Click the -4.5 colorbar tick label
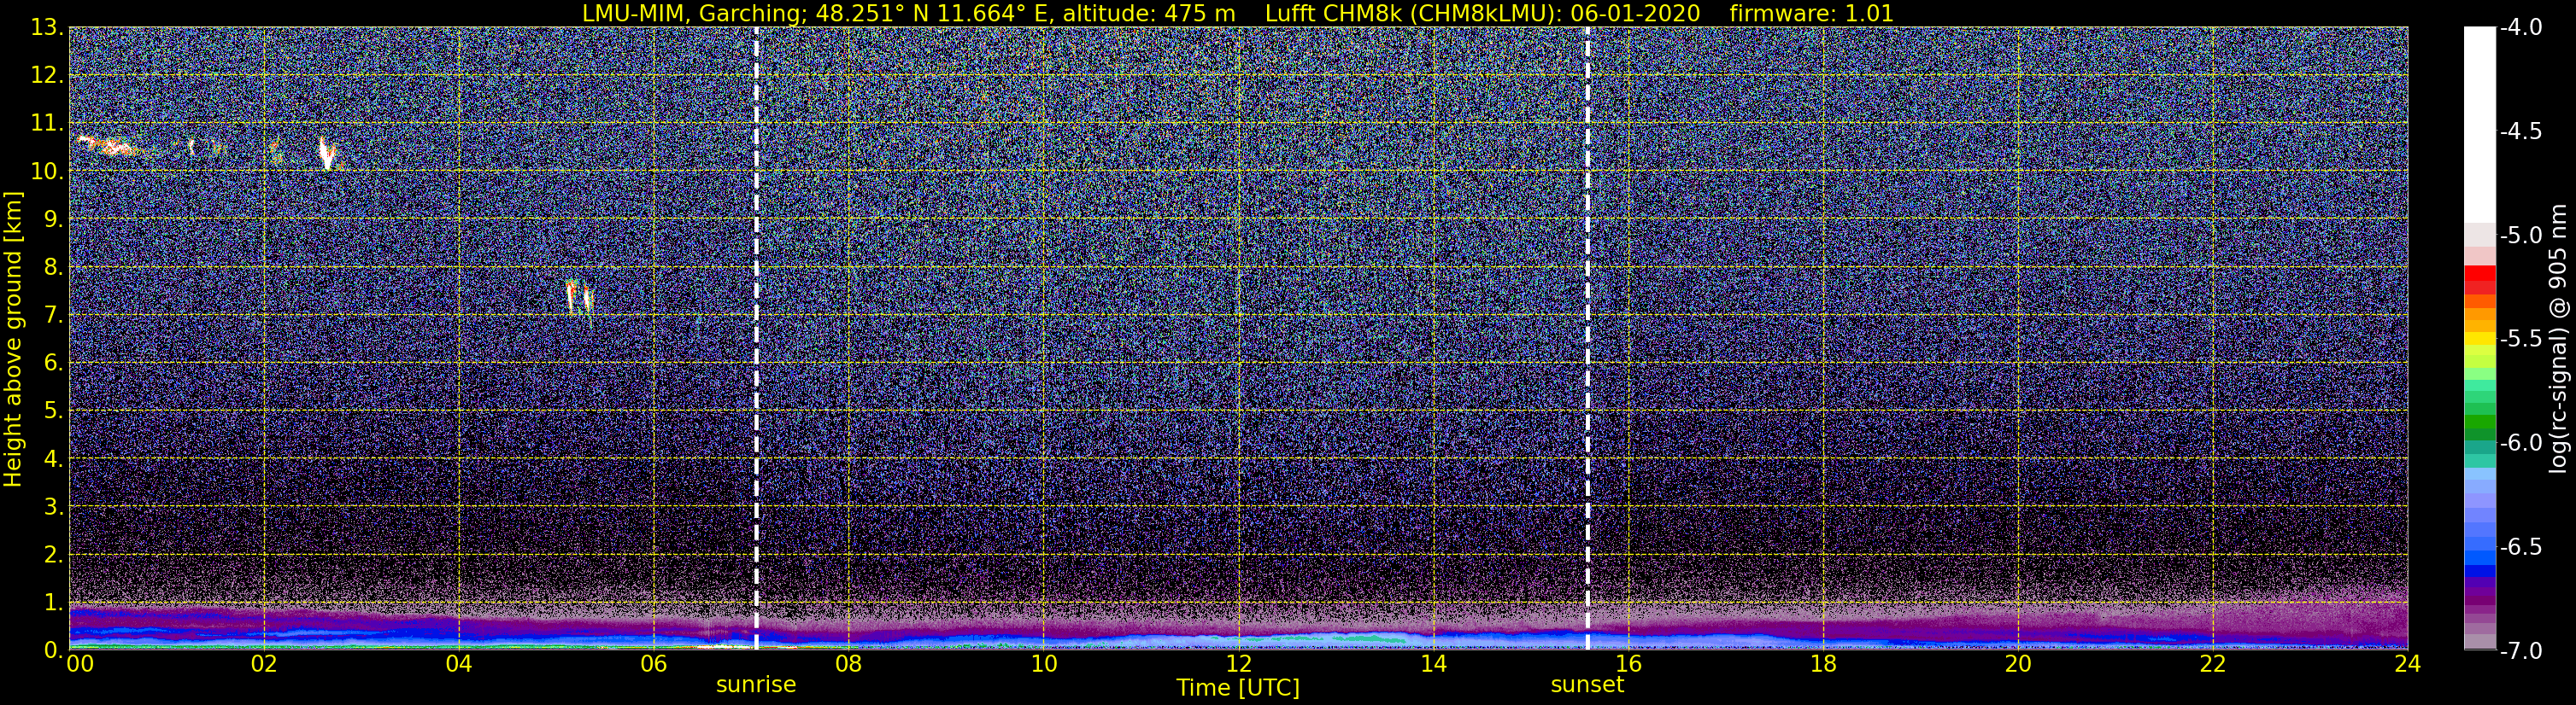This screenshot has width=2576, height=705. pyautogui.click(x=2520, y=131)
